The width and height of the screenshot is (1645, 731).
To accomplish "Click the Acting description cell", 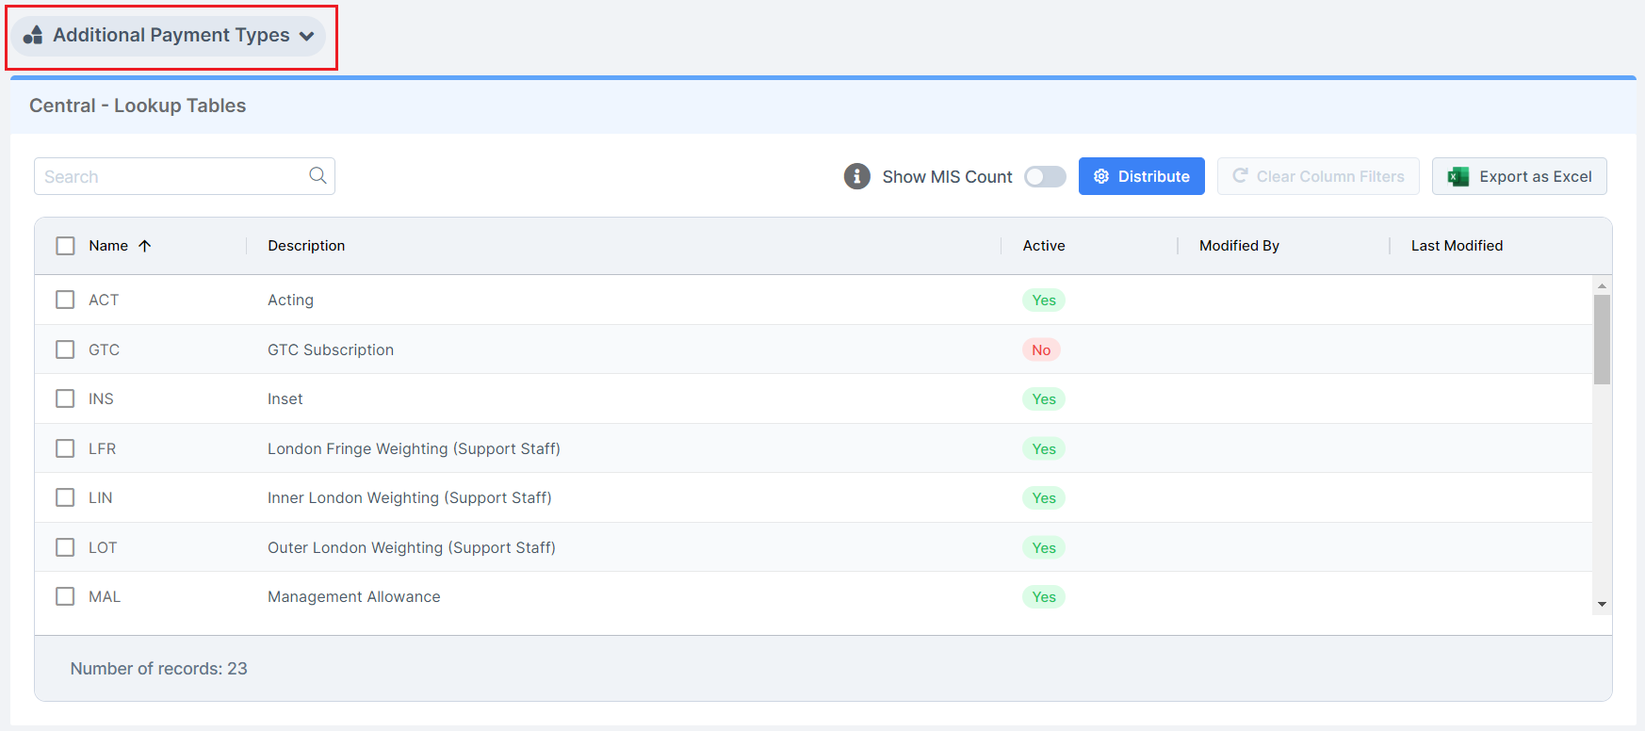I will [290, 300].
